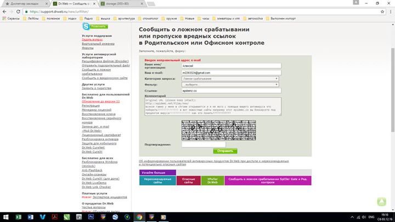395x222 pixels.
Task: Open the Заявить о пиратстве link
Action: coord(97,88)
